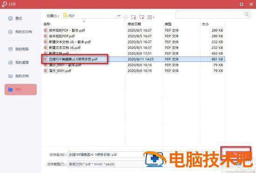The width and height of the screenshot is (256, 173).
Task: Expand the 位置 location dropdown
Action: tap(119, 16)
